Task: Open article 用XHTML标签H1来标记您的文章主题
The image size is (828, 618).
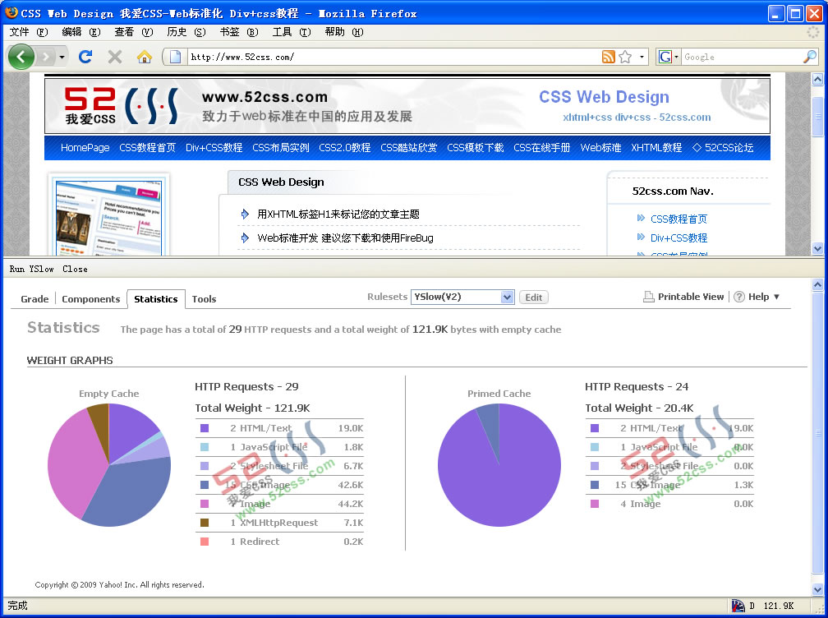Action: click(x=338, y=214)
